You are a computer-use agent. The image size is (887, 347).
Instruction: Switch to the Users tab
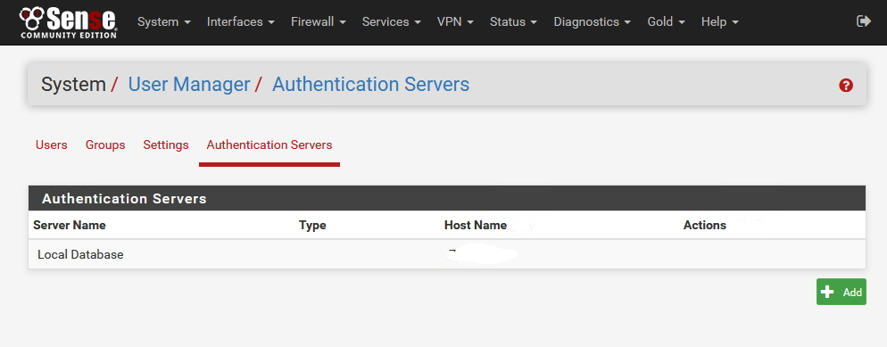tap(52, 145)
